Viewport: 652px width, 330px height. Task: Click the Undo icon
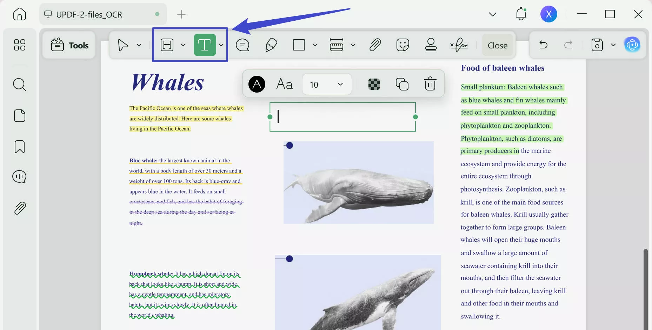(543, 45)
